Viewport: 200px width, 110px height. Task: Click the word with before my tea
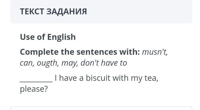tap(120, 78)
